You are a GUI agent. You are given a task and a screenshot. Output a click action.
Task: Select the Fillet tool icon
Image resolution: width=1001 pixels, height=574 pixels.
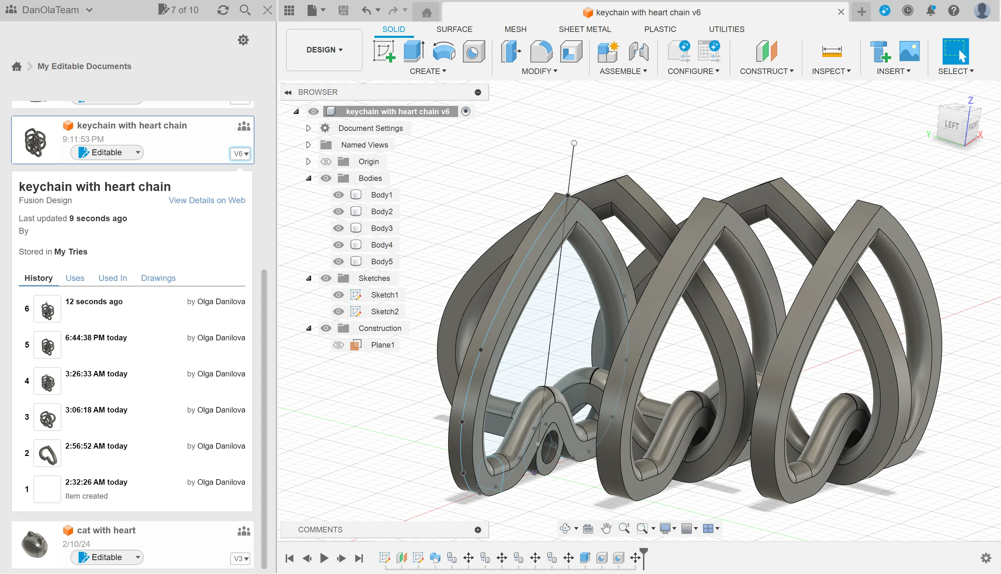(x=541, y=51)
